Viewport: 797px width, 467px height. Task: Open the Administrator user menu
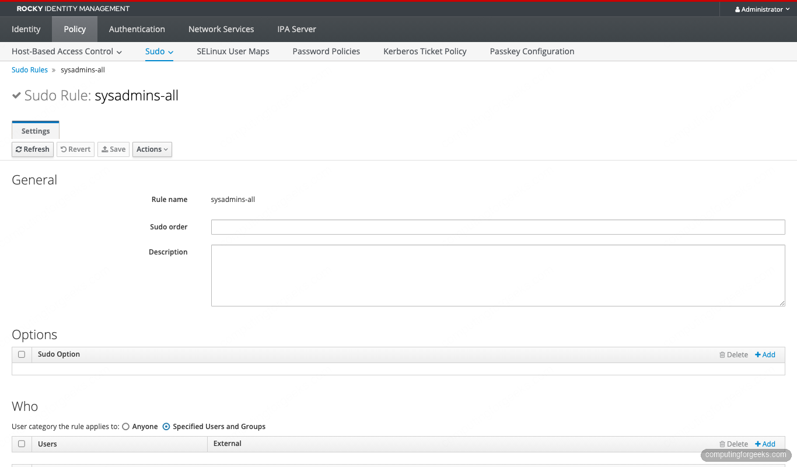(762, 9)
